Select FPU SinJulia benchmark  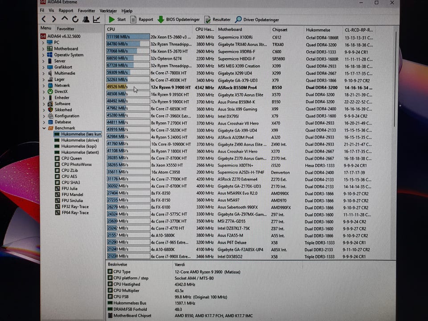pos(69,200)
